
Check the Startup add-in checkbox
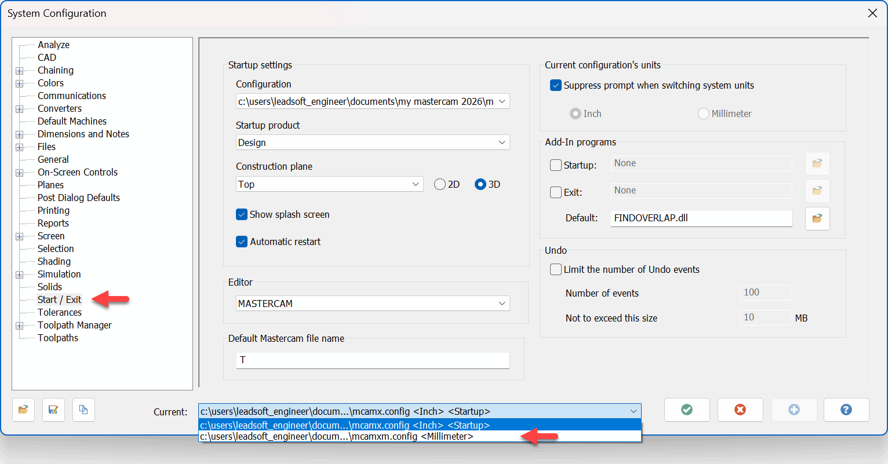tap(556, 165)
